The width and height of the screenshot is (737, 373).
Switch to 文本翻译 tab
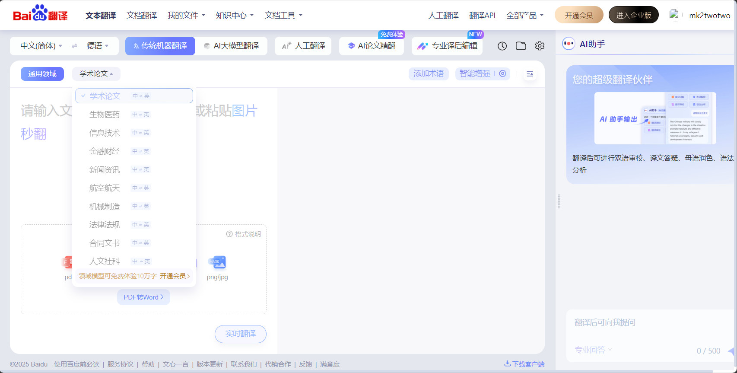click(101, 15)
